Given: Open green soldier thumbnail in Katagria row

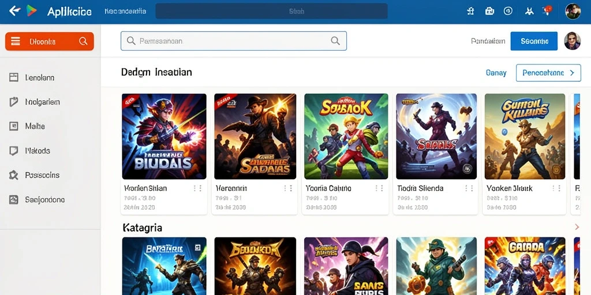Looking at the screenshot, I should tap(436, 266).
